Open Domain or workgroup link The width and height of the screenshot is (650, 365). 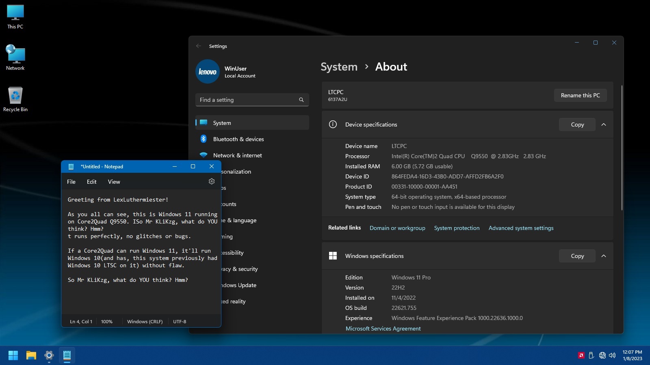click(x=397, y=228)
